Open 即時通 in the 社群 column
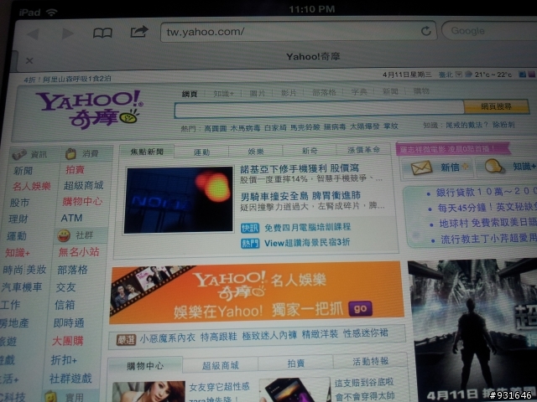The width and height of the screenshot is (537, 402). (69, 322)
